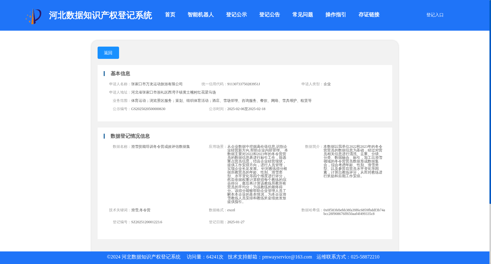
Task: Select registration number SZ2025120001223.6
Action: tap(147, 222)
